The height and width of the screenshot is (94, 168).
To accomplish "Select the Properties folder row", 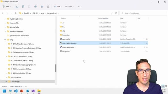I will (x=104, y=35).
